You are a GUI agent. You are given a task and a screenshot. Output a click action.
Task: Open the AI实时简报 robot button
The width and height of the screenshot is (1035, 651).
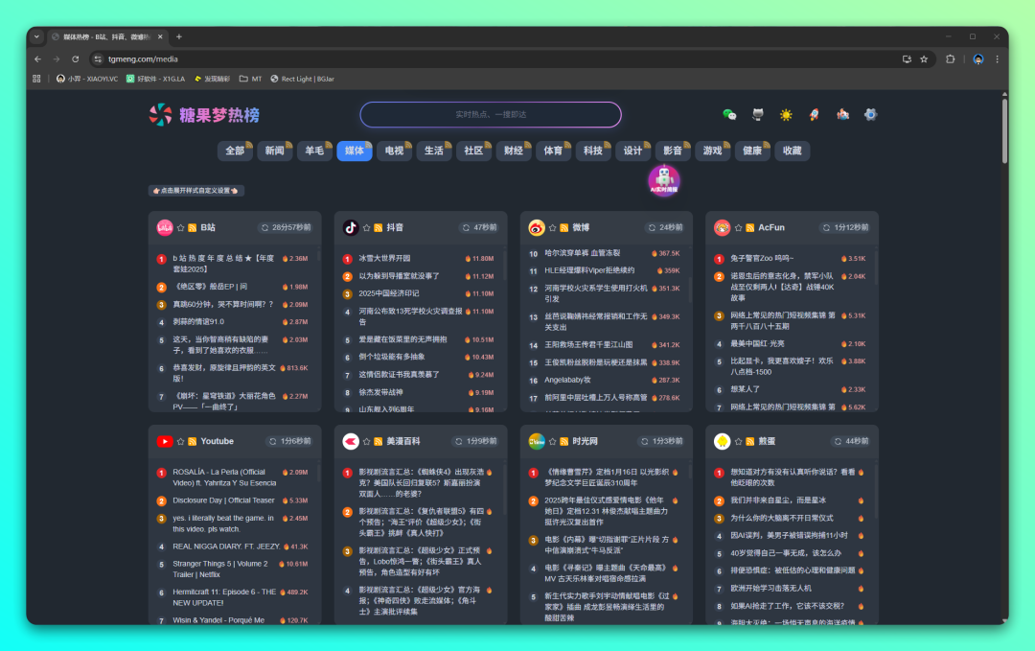point(664,180)
